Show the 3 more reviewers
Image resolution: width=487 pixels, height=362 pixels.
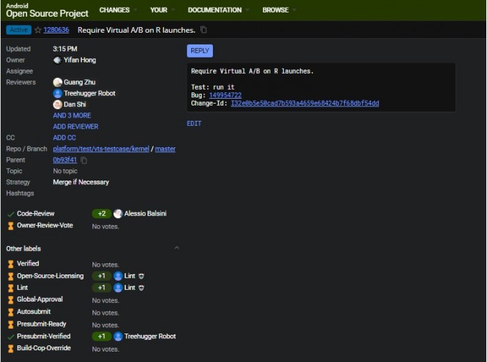[x=72, y=115]
